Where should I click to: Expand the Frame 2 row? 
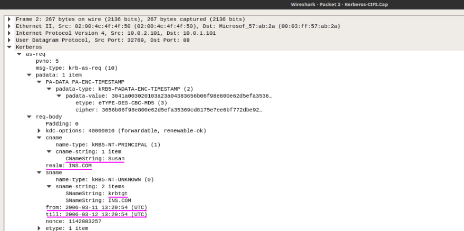pos(9,19)
